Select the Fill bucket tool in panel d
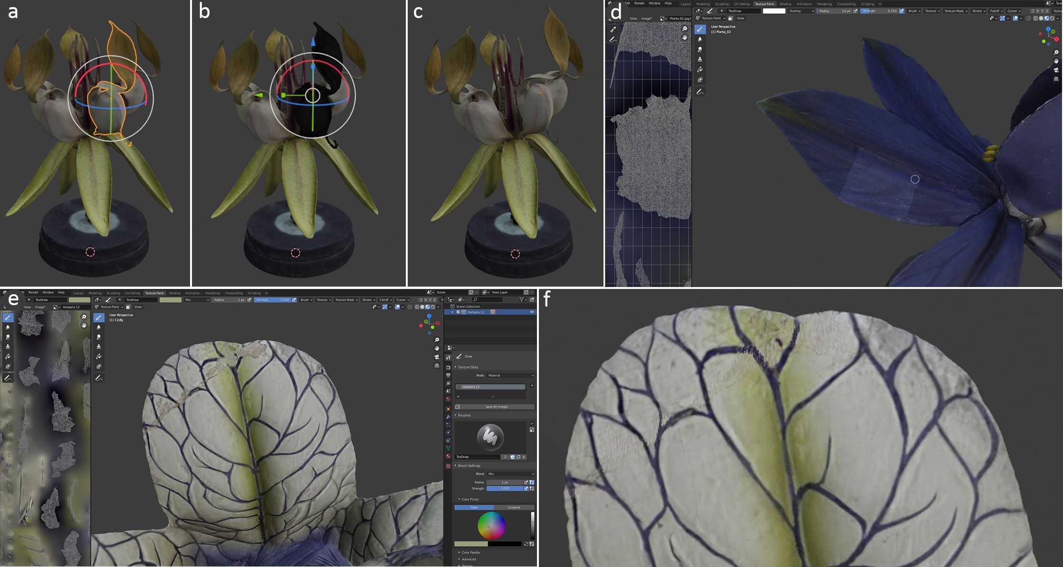 tap(700, 69)
